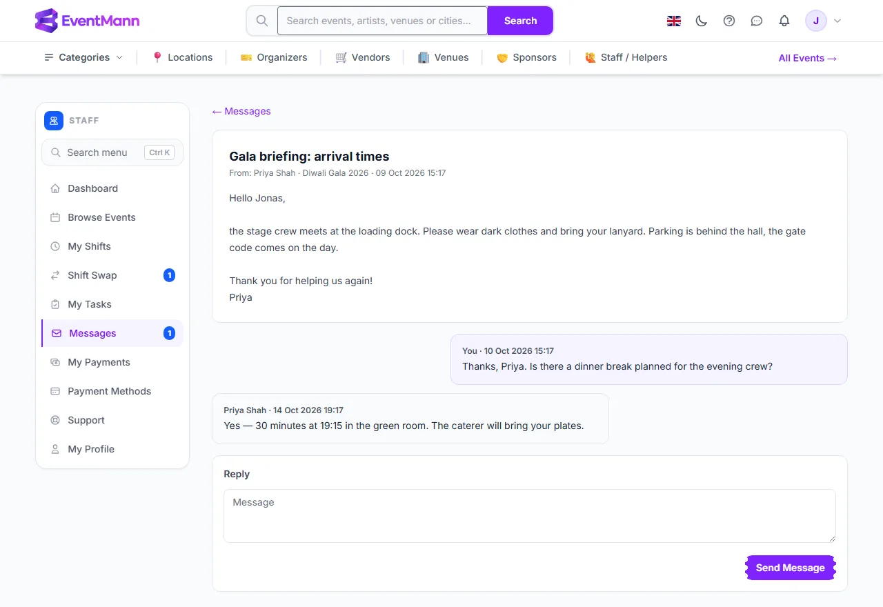Open Venues in the navigation bar

(443, 57)
